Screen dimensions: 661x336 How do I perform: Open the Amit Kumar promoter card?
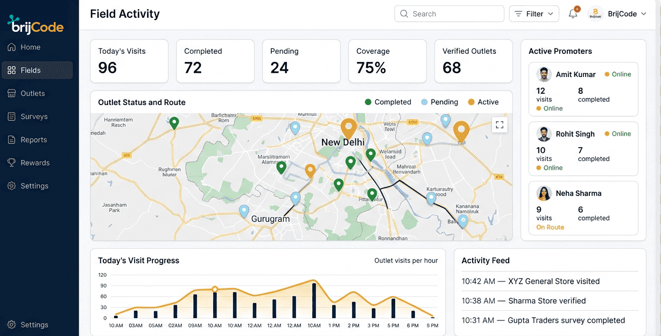(x=583, y=89)
